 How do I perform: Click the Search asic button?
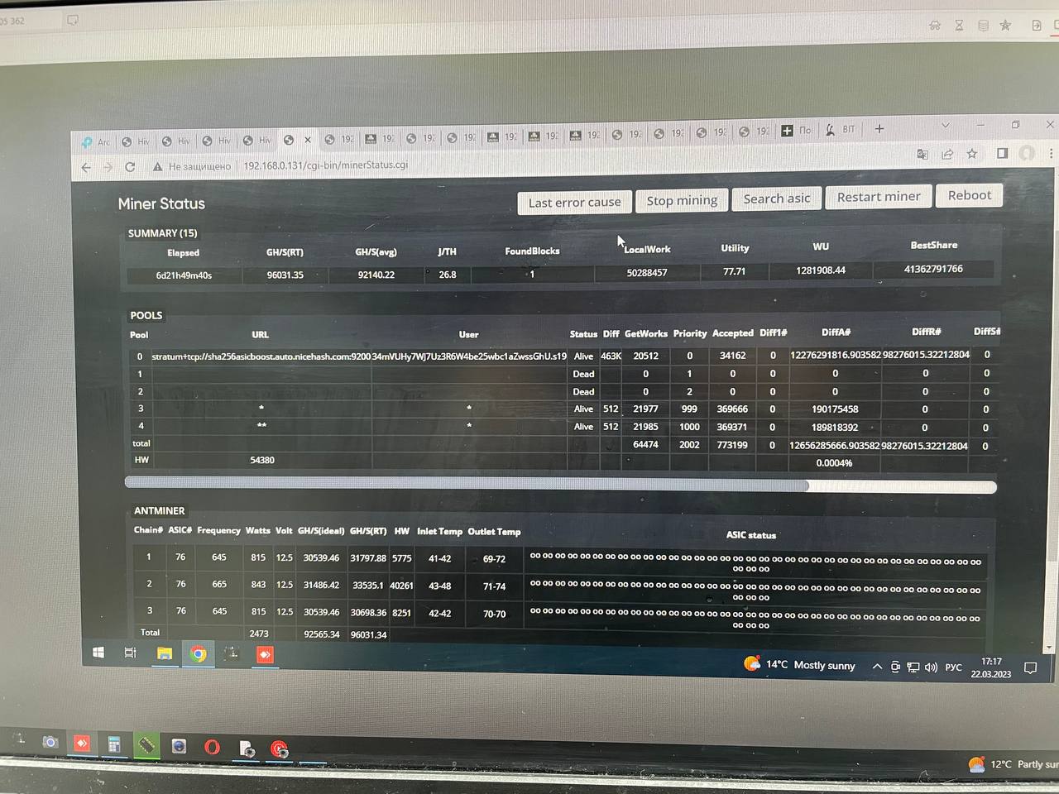[777, 198]
